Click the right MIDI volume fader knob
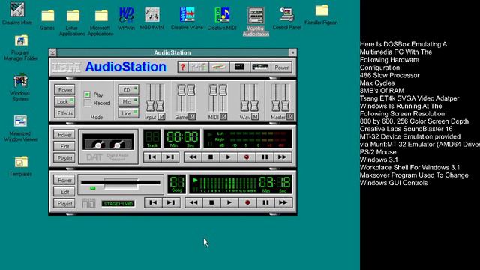Screen dimensions: 480x270 coord(223,90)
